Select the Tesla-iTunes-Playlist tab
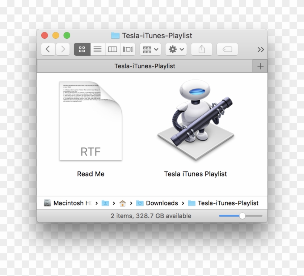This screenshot has height=276, width=304. point(145,66)
